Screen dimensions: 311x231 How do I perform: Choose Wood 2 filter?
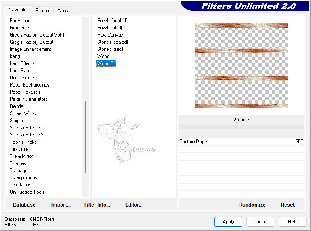(106, 63)
